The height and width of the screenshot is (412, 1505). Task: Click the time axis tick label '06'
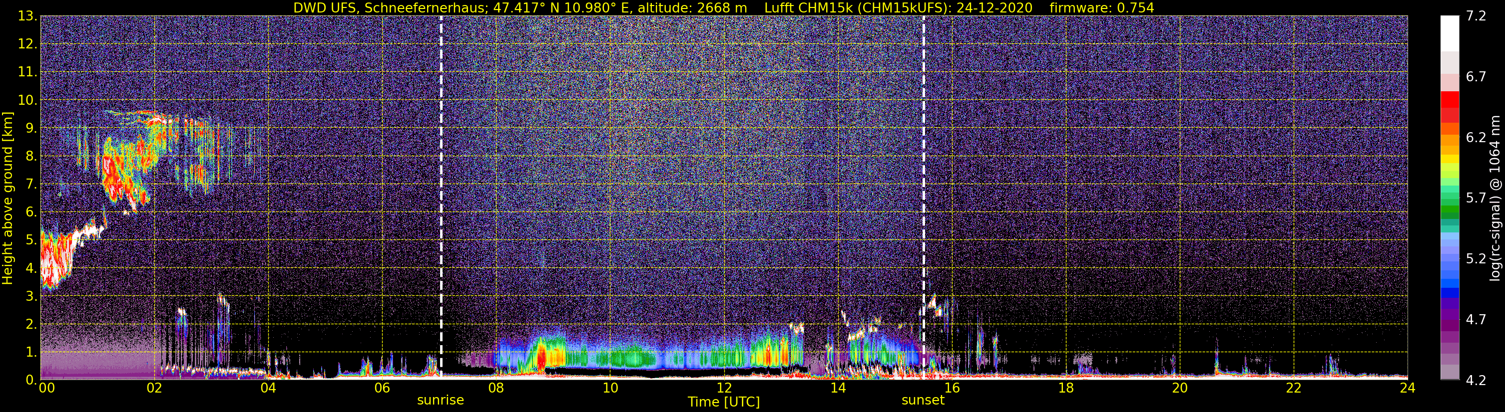tap(382, 389)
